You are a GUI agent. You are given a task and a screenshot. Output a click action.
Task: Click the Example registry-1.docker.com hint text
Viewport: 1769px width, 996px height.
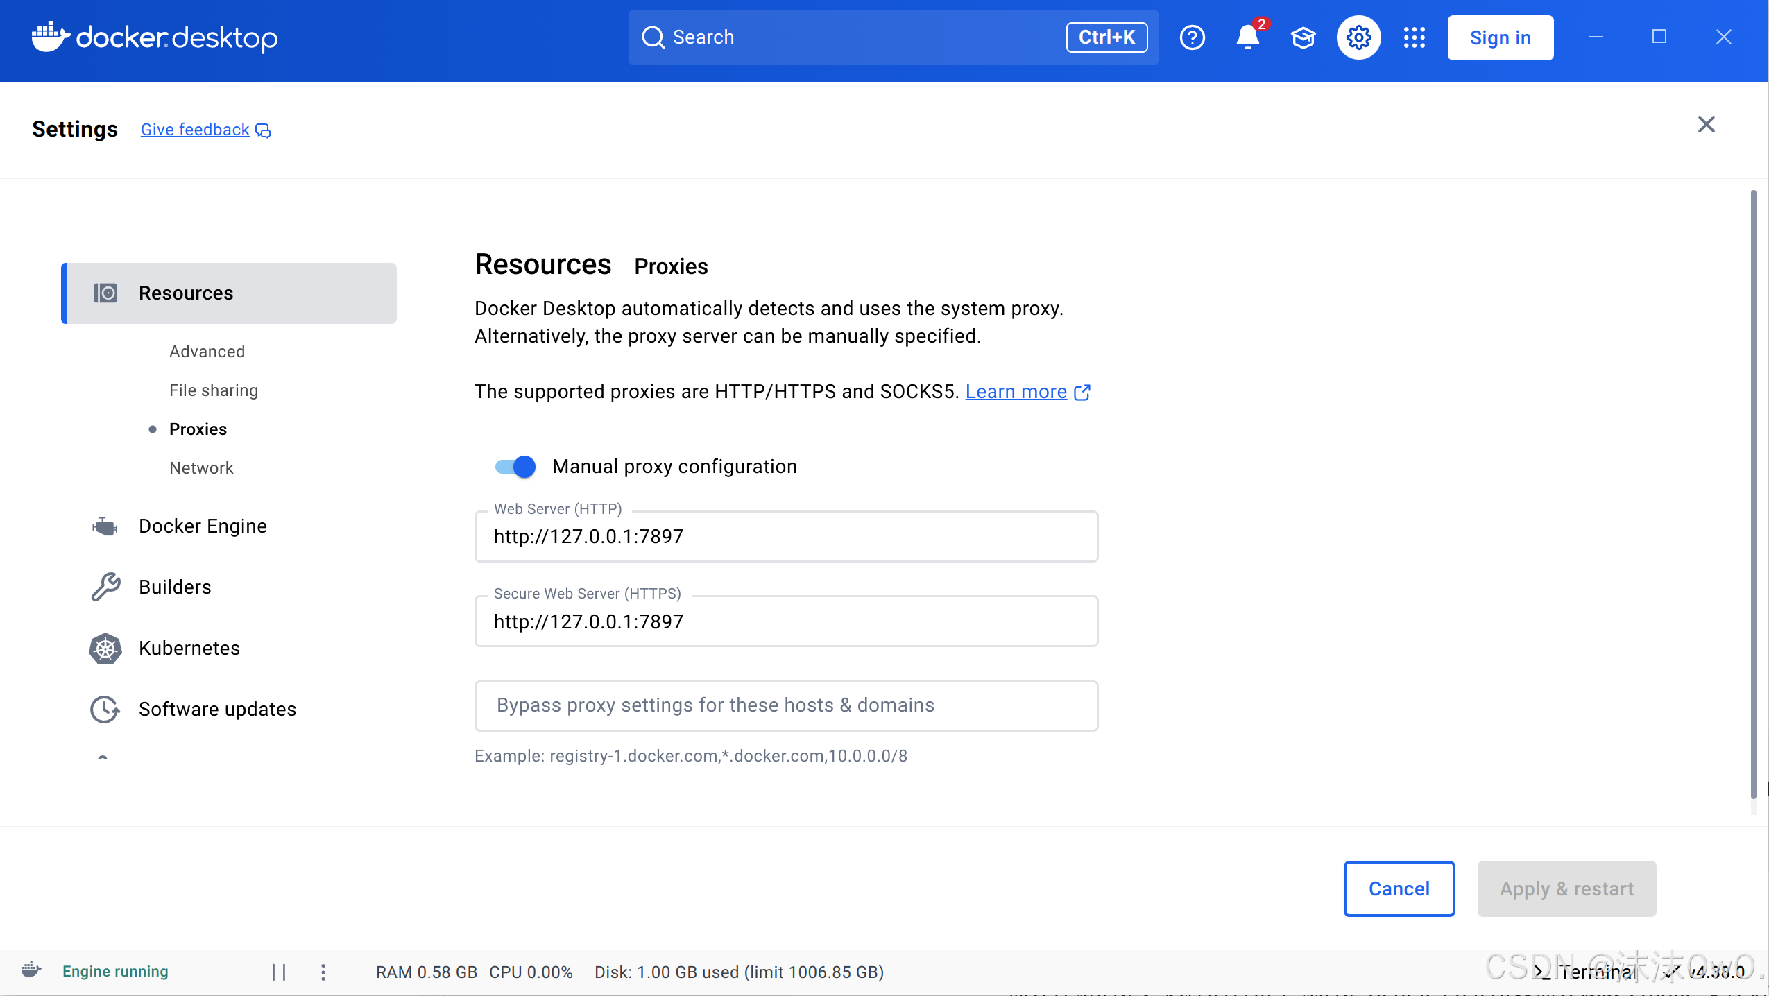tap(691, 755)
